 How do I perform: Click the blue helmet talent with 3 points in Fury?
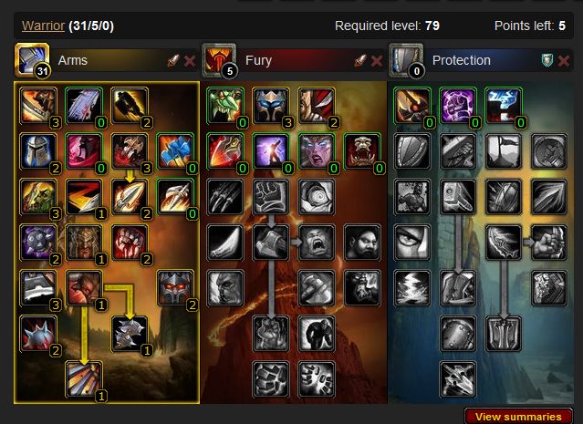click(271, 106)
